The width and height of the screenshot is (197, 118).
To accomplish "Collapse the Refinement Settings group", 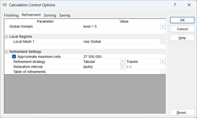I will [x=6, y=52].
